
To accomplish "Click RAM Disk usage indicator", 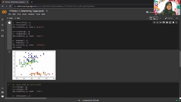I will (x=154, y=18).
